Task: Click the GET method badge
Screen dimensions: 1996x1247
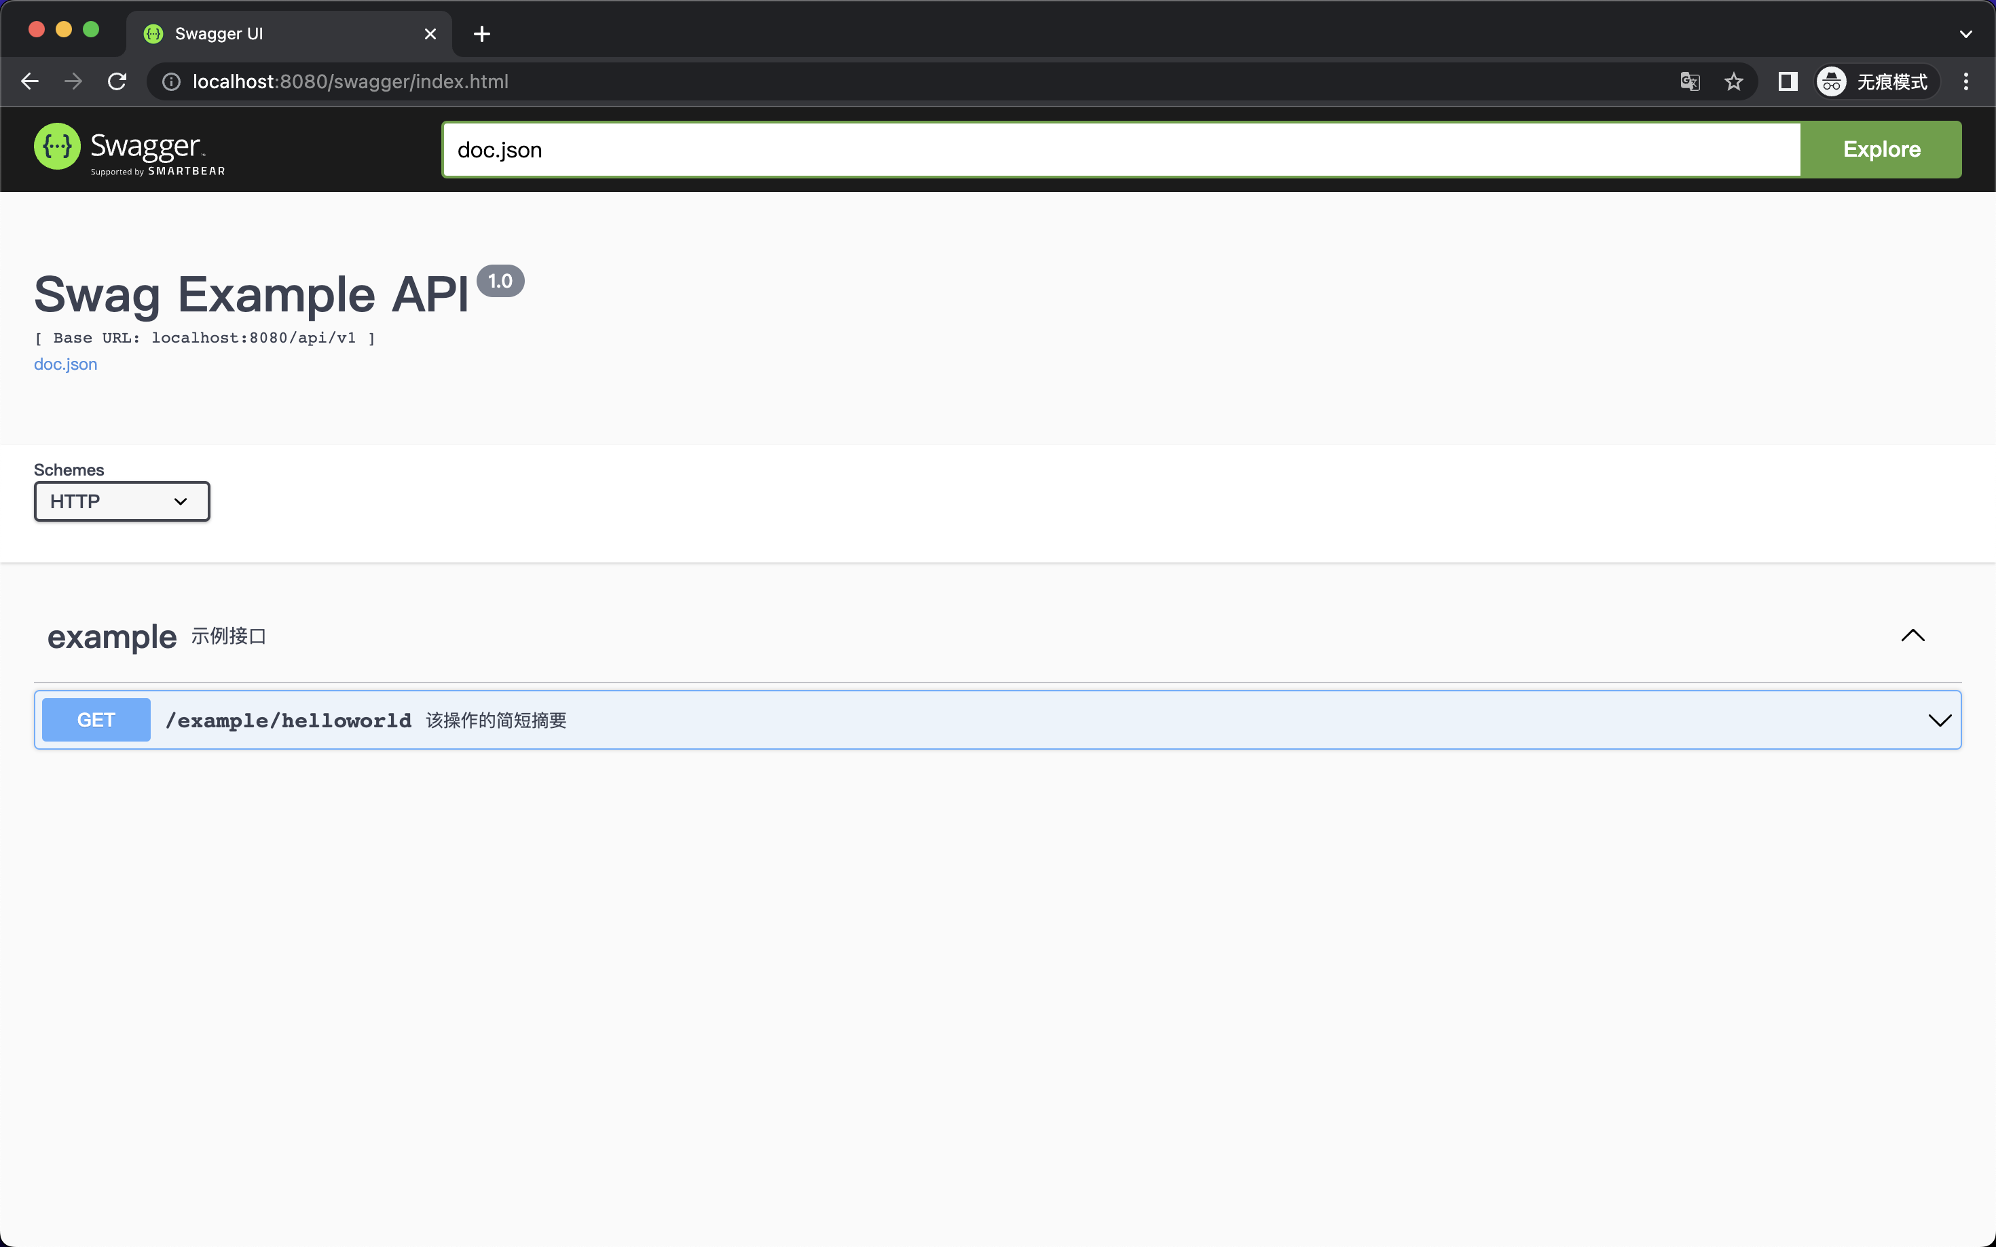Action: pos(96,719)
